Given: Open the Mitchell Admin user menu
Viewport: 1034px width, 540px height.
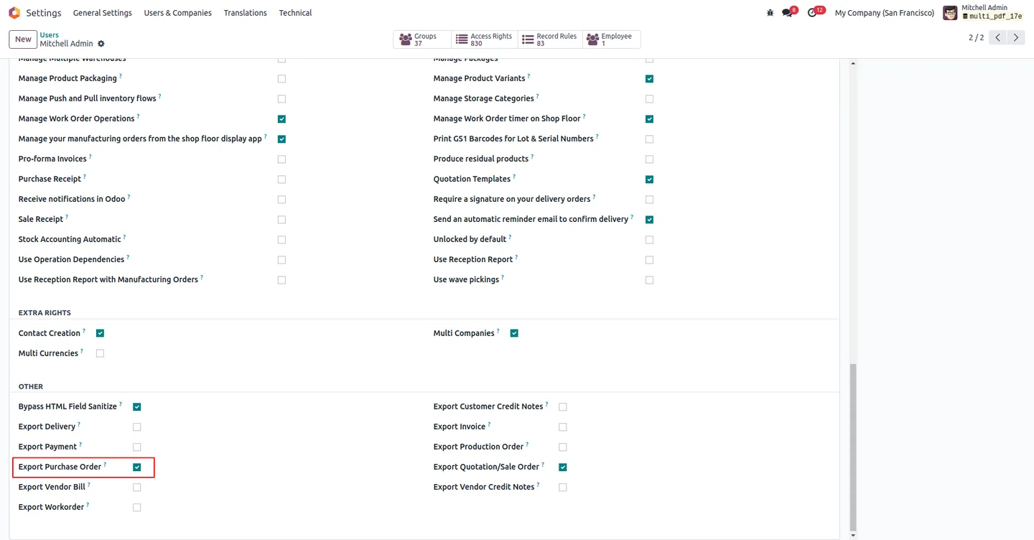Looking at the screenshot, I should point(983,13).
